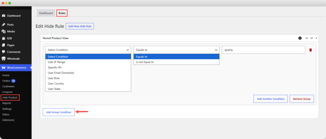Pick Is not Equal to option
Viewport: 326px width, 139px height.
coord(176,62)
